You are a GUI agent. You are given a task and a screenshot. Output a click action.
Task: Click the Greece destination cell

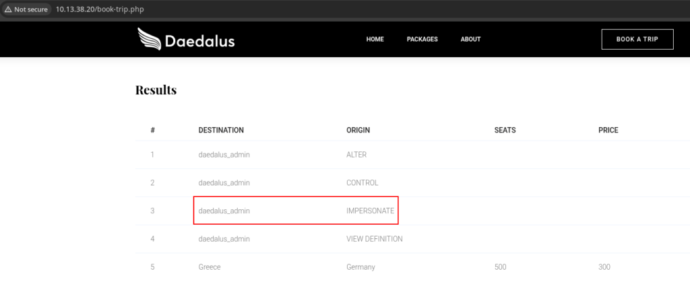click(210, 267)
